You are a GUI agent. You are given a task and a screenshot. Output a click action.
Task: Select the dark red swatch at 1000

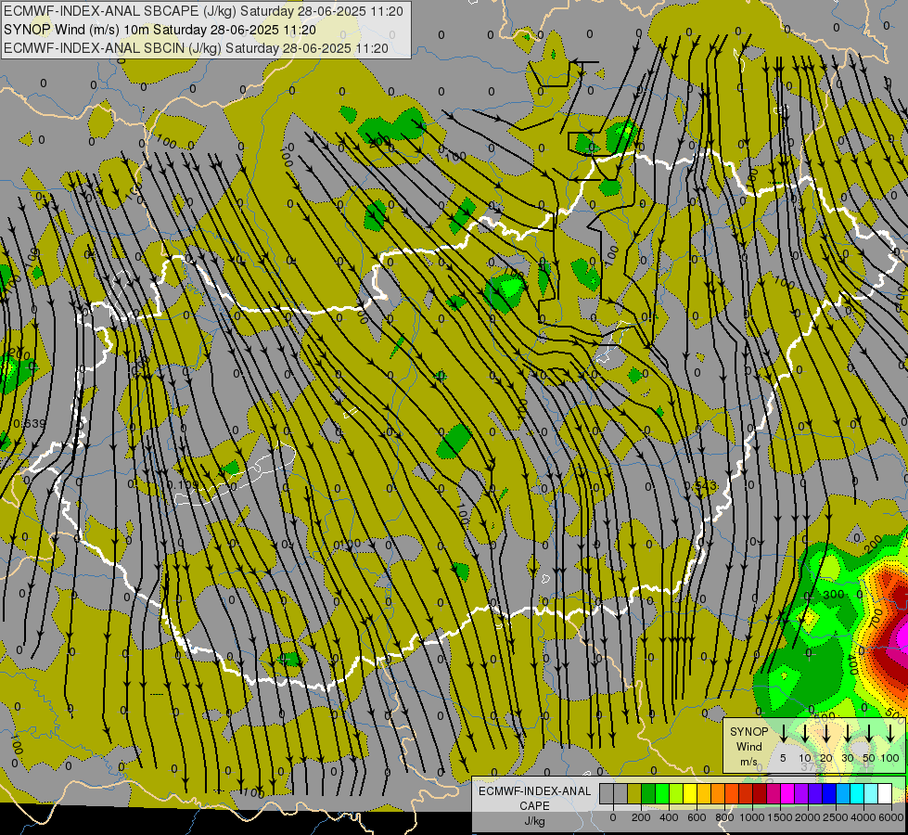[x=761, y=793]
